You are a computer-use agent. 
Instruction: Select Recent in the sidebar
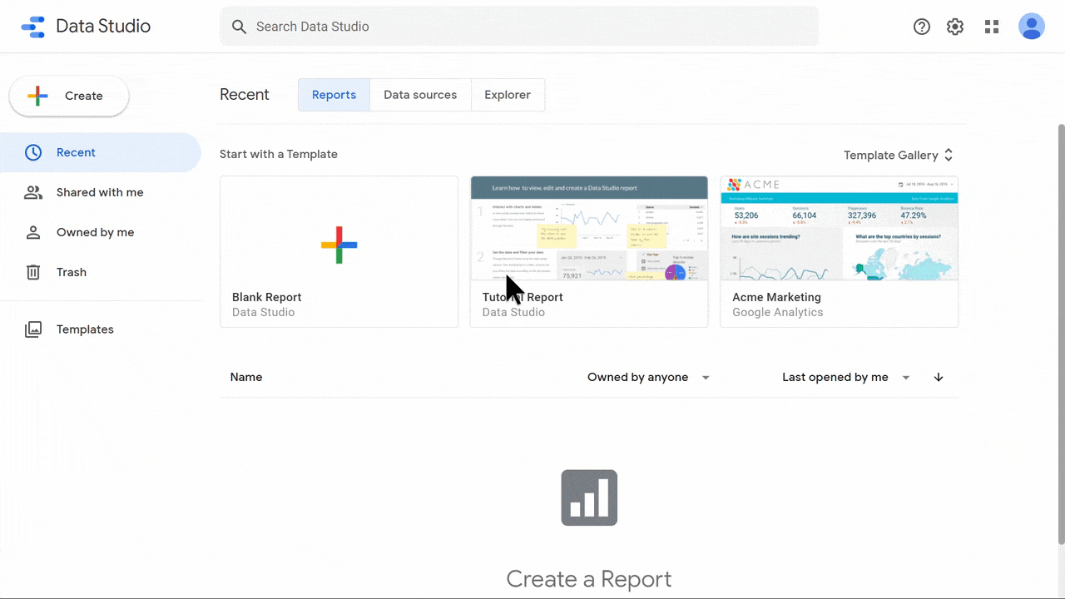(101, 152)
